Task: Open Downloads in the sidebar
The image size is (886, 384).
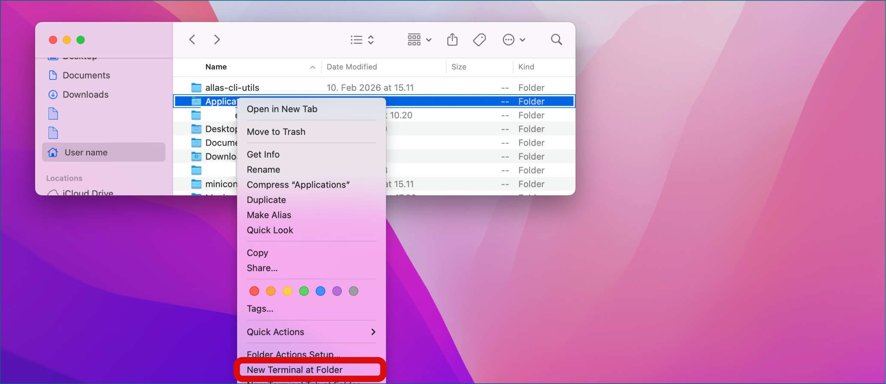Action: click(x=85, y=95)
